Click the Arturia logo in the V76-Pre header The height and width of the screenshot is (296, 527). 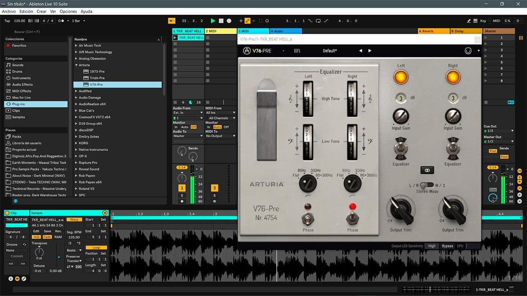click(247, 50)
